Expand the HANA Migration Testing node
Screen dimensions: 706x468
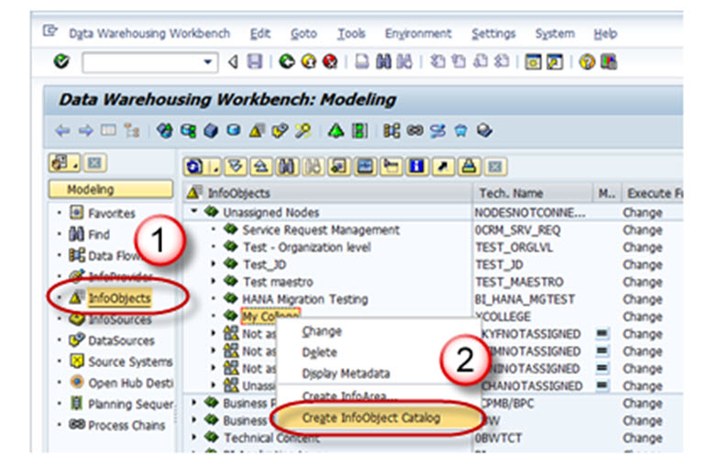point(214,299)
